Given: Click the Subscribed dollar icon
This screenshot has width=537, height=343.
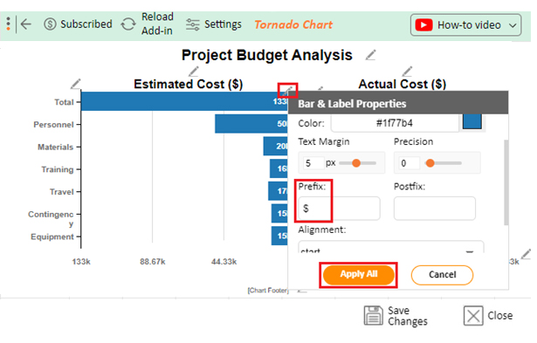Looking at the screenshot, I should coord(50,24).
